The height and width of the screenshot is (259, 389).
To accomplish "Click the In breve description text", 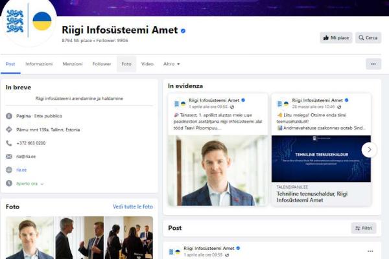I will (x=79, y=98).
